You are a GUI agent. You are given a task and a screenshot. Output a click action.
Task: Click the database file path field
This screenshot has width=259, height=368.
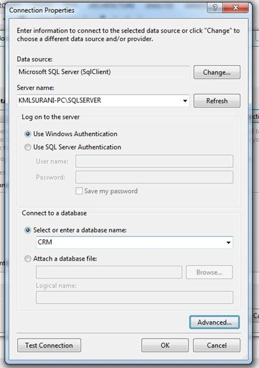tap(109, 272)
